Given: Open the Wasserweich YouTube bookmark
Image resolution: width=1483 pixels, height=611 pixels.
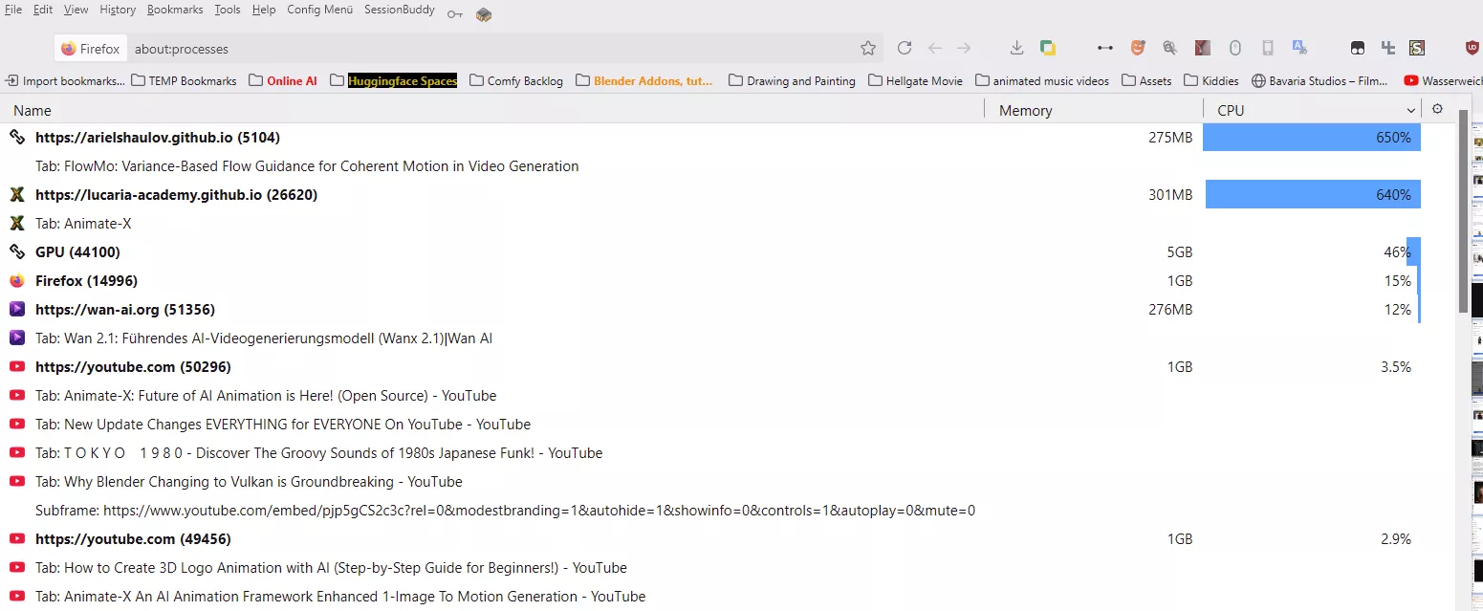Looking at the screenshot, I should pos(1443,81).
